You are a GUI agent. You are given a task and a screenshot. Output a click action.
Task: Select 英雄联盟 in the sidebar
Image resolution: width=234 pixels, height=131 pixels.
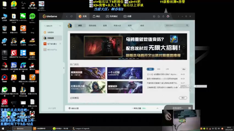point(52,38)
